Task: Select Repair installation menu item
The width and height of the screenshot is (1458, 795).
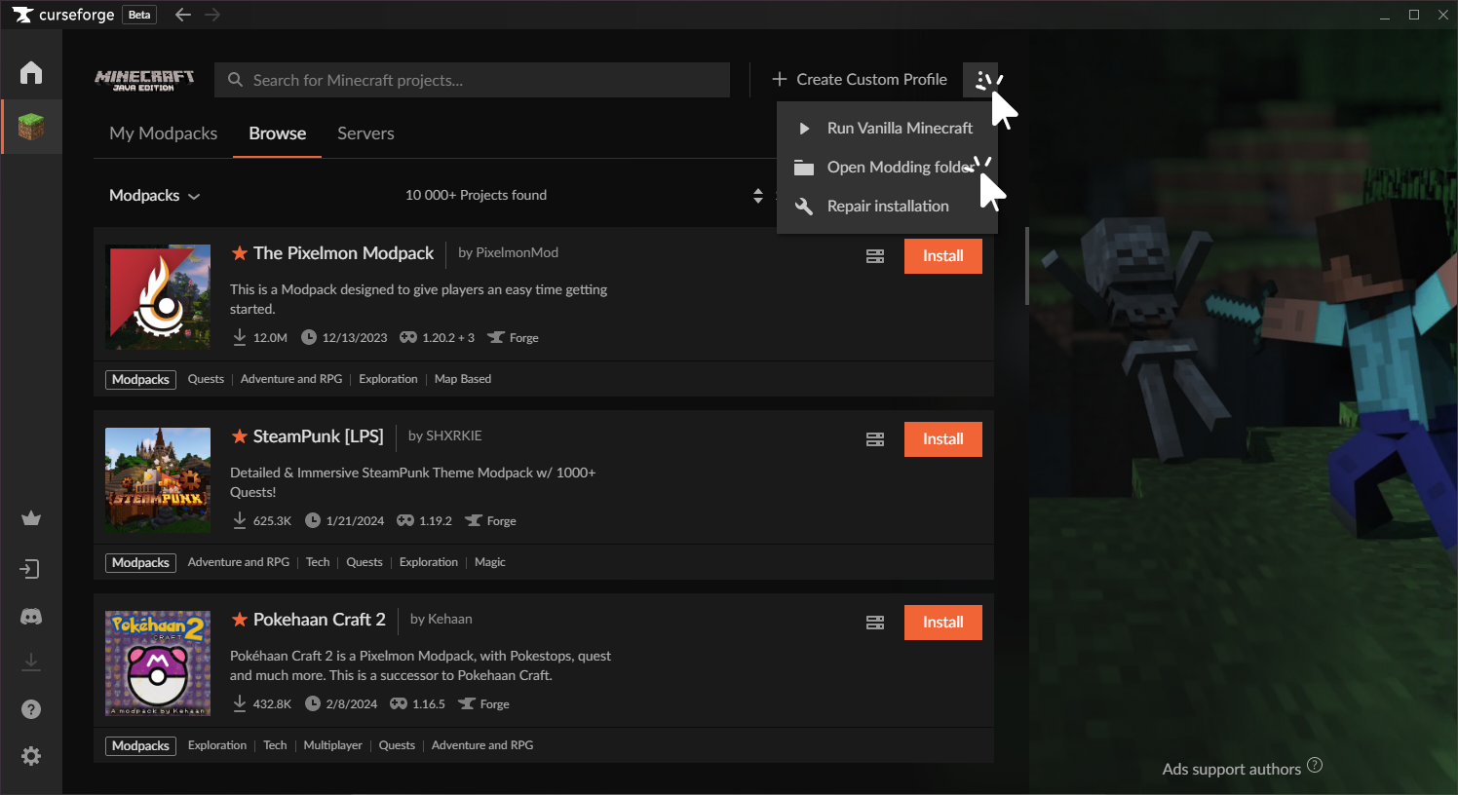Action: (887, 206)
